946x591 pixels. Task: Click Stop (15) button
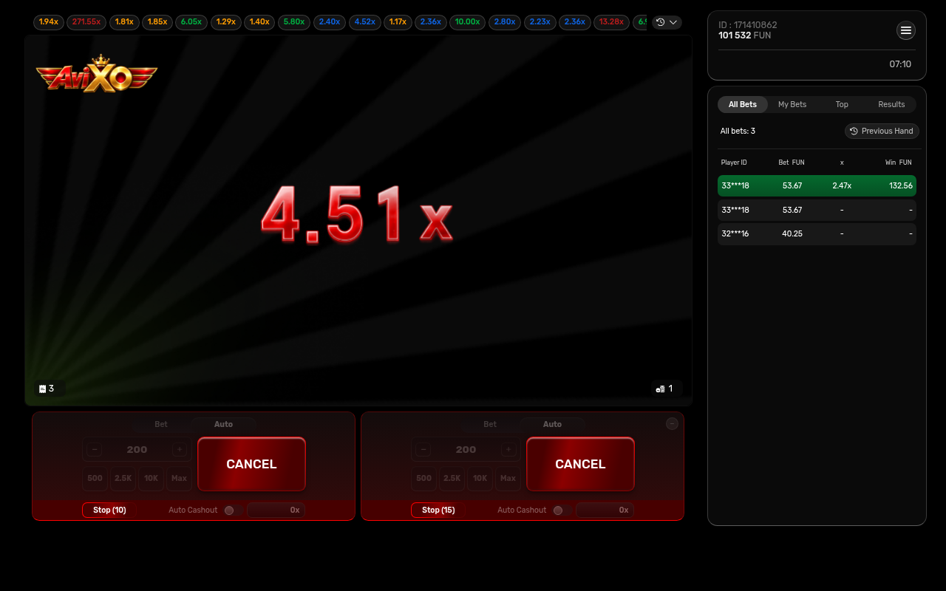(438, 510)
